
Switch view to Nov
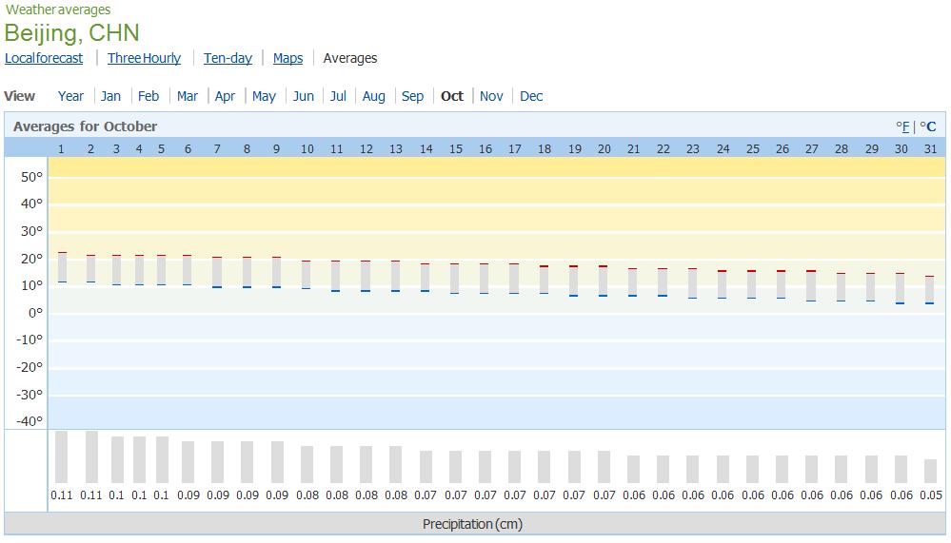[491, 96]
